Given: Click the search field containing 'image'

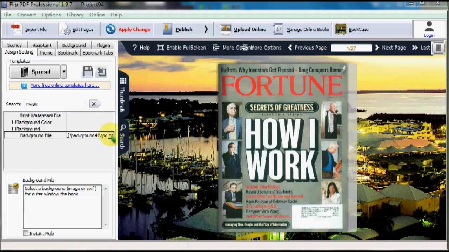Looking at the screenshot, I should tap(54, 104).
